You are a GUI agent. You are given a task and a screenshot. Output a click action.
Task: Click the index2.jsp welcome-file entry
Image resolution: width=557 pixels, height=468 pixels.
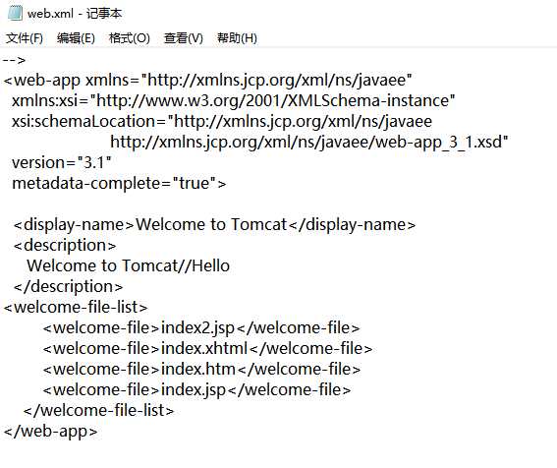coord(201,327)
